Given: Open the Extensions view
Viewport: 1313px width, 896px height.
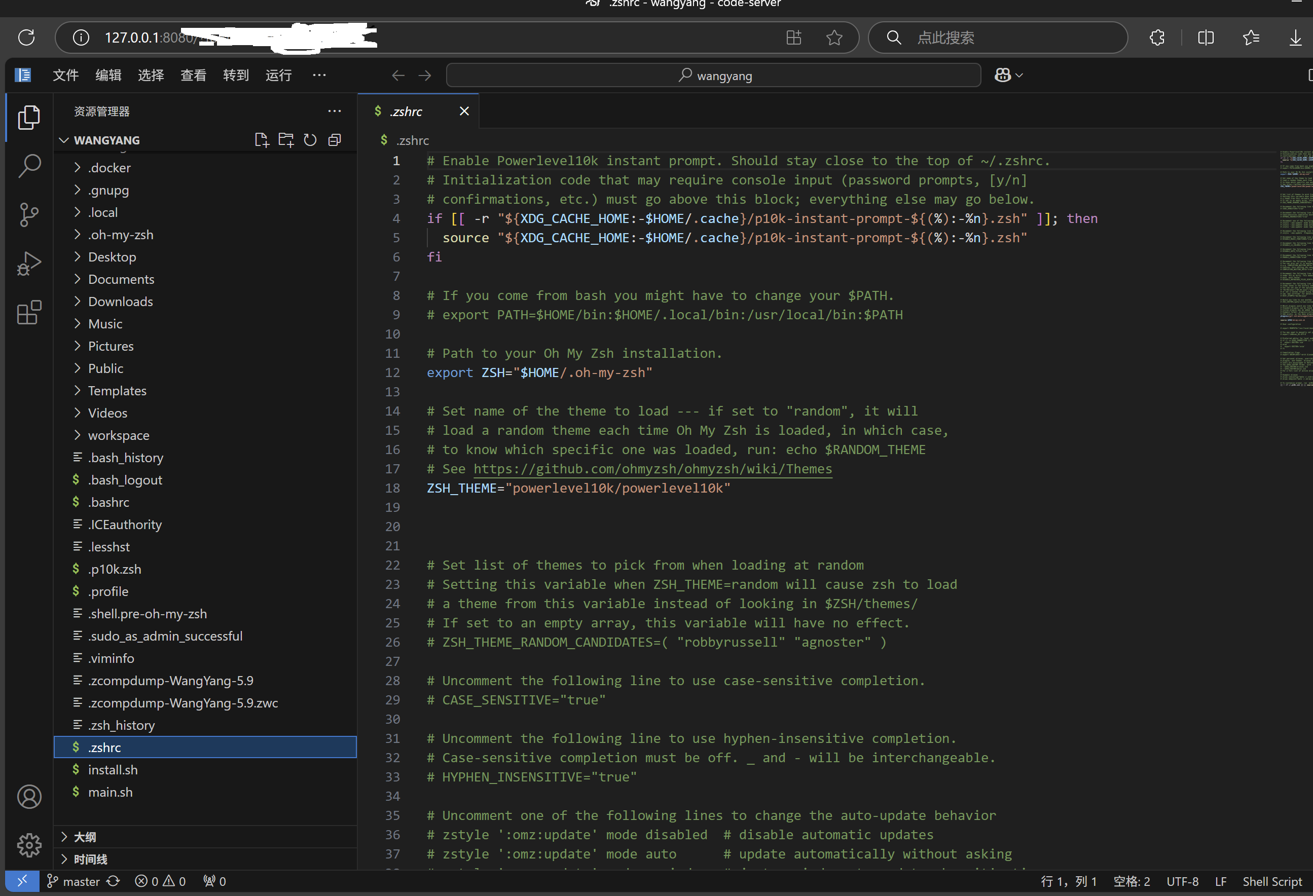Looking at the screenshot, I should [x=29, y=312].
